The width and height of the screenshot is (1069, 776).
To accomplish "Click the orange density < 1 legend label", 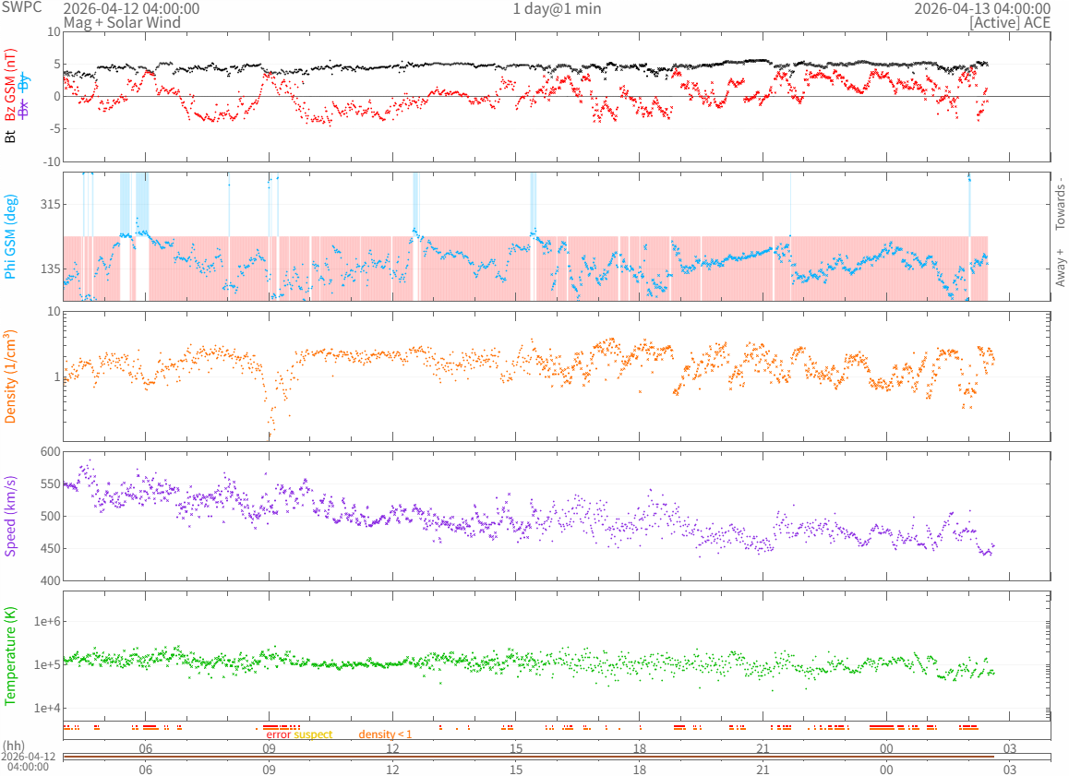I will pos(385,734).
